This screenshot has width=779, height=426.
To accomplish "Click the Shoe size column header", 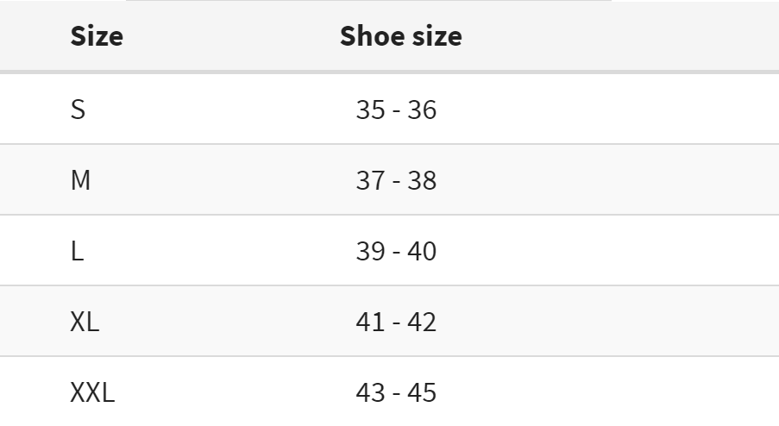I will (400, 36).
